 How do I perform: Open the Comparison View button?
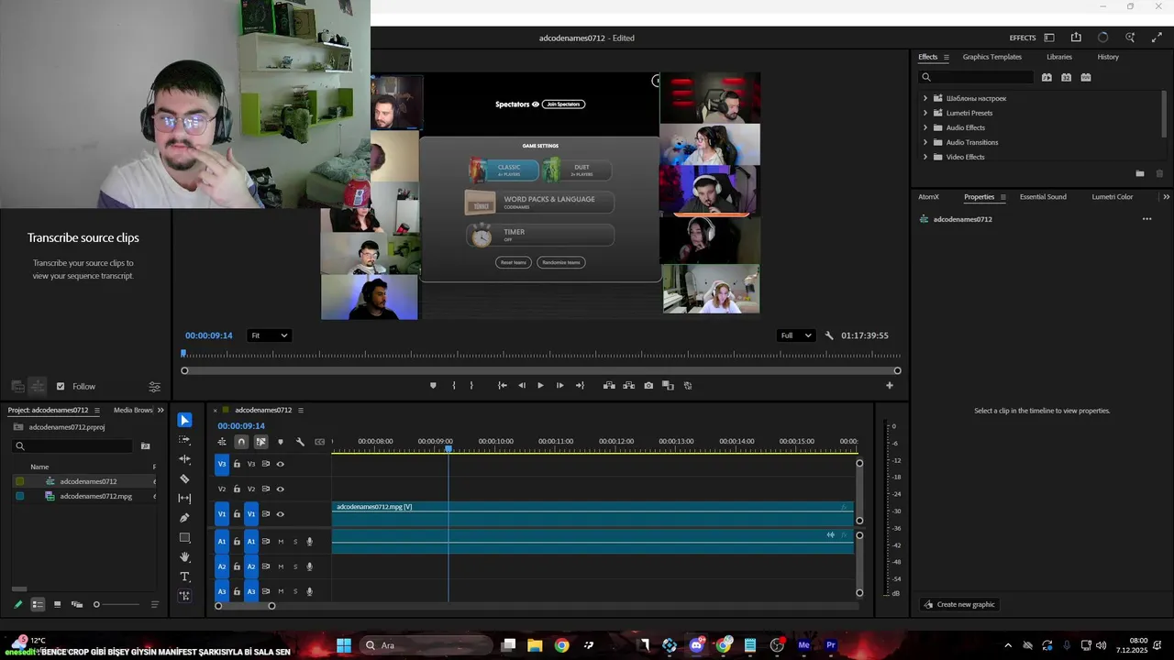point(668,386)
